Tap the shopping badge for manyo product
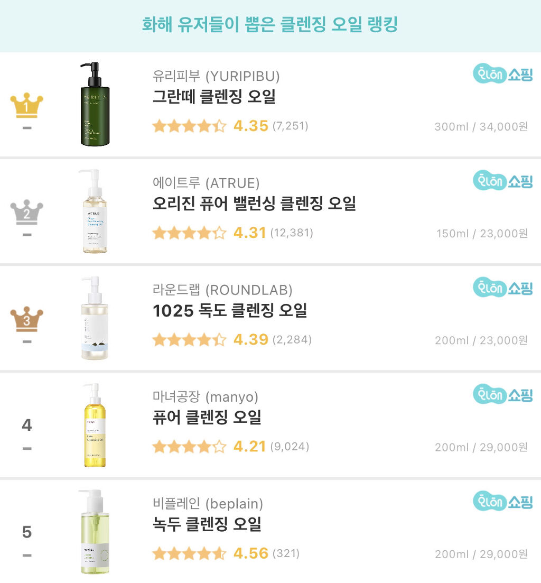The width and height of the screenshot is (541, 583). pyautogui.click(x=502, y=395)
